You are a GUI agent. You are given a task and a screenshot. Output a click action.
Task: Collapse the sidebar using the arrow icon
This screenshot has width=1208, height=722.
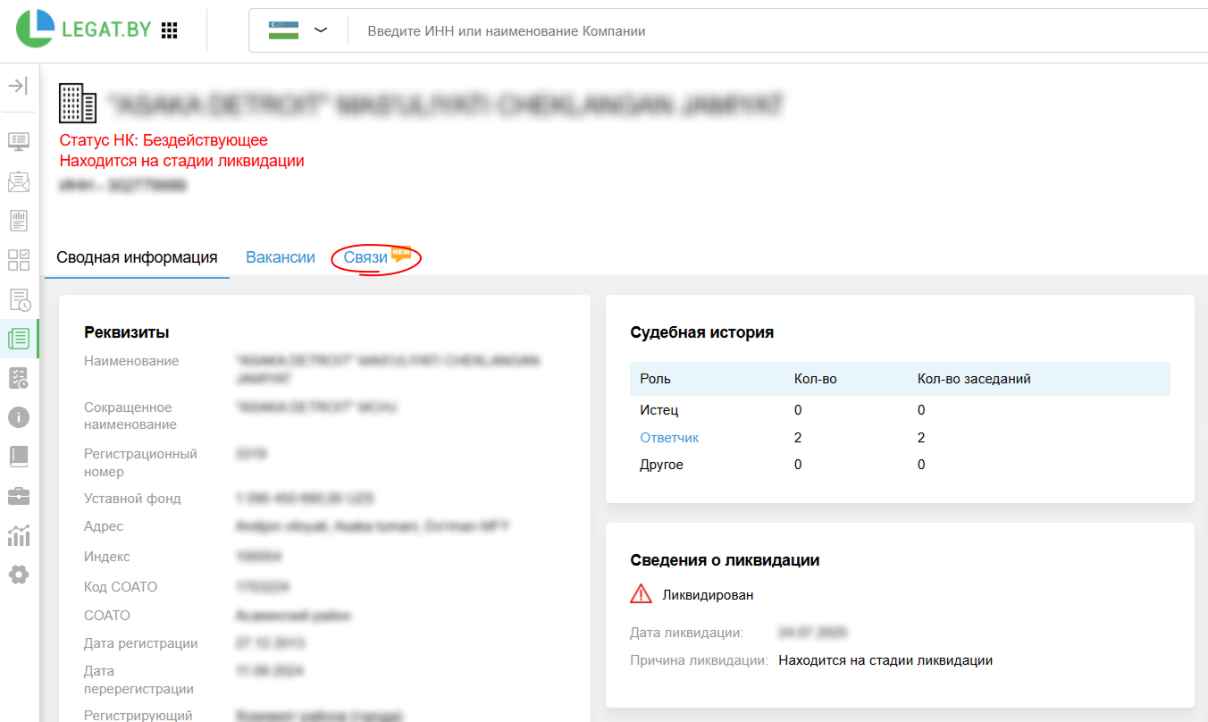pos(19,85)
